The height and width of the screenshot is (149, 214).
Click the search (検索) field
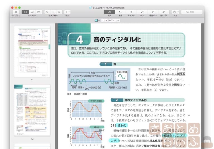tap(192, 12)
